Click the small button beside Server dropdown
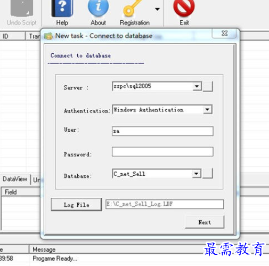 pyautogui.click(x=208, y=86)
